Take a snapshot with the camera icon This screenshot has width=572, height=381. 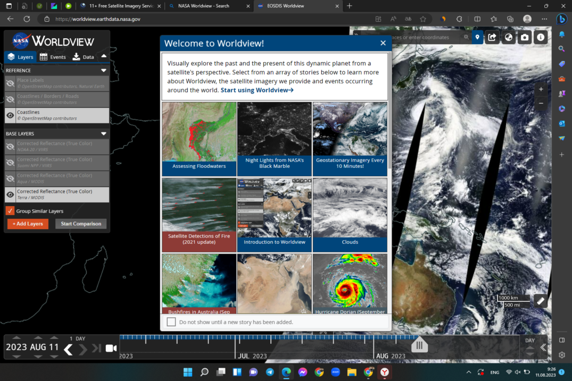tap(524, 37)
